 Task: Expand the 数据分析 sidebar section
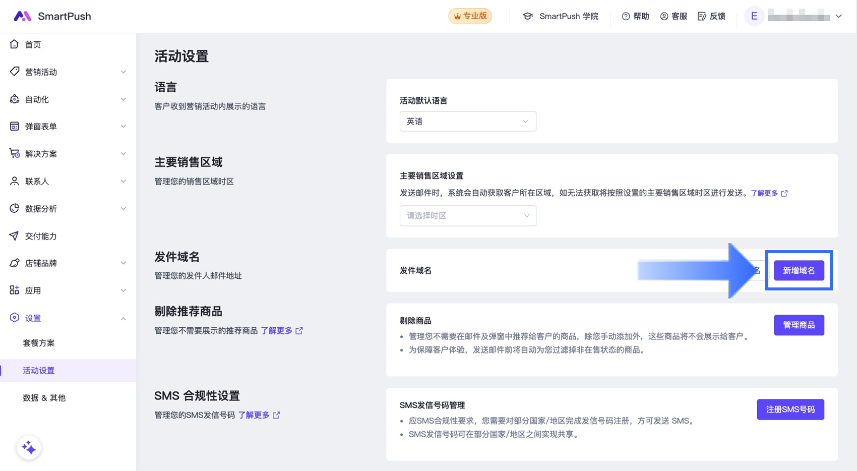[x=68, y=209]
